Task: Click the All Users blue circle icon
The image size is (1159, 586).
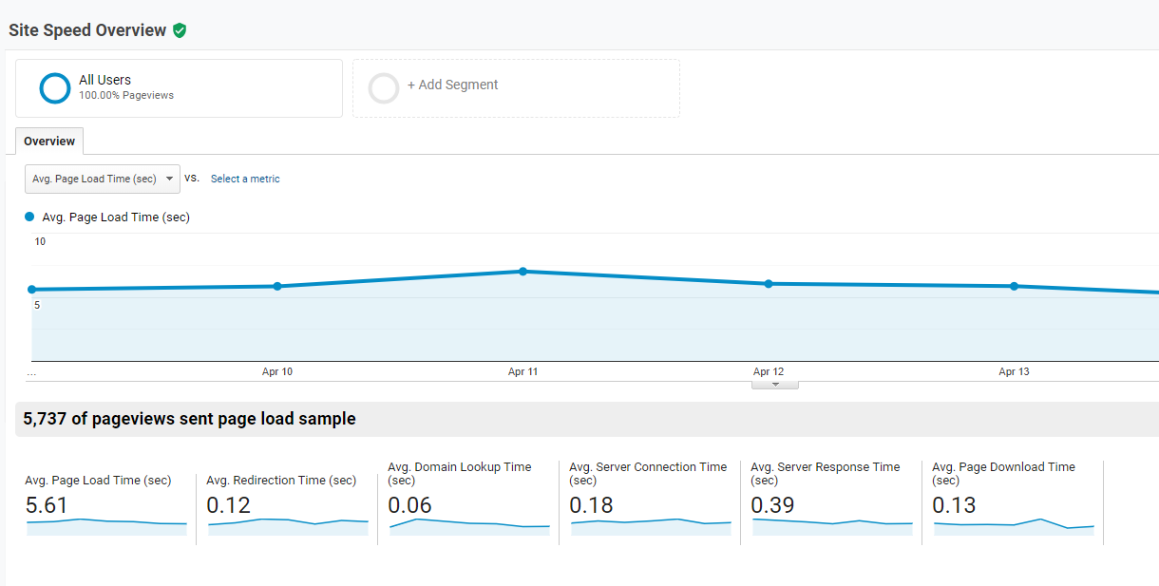Action: pyautogui.click(x=55, y=88)
